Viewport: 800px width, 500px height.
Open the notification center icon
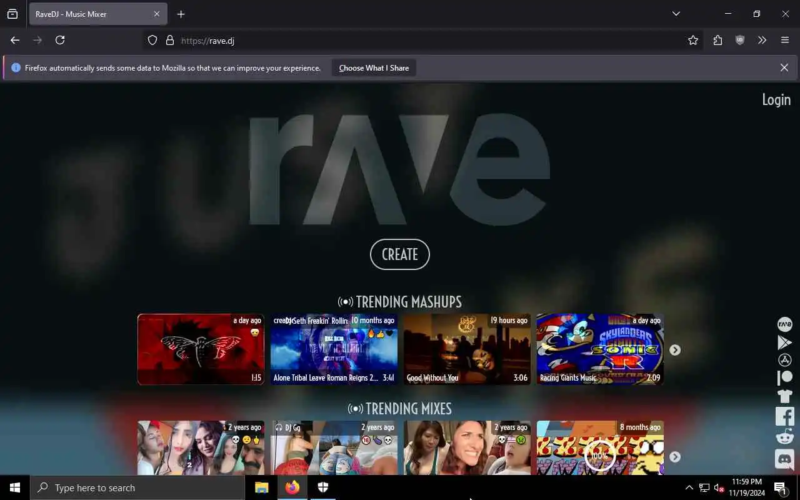click(781, 487)
